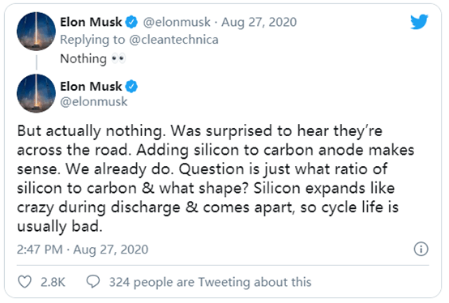Click verified badge on top Elon Musk
449x303 pixels.
click(132, 22)
